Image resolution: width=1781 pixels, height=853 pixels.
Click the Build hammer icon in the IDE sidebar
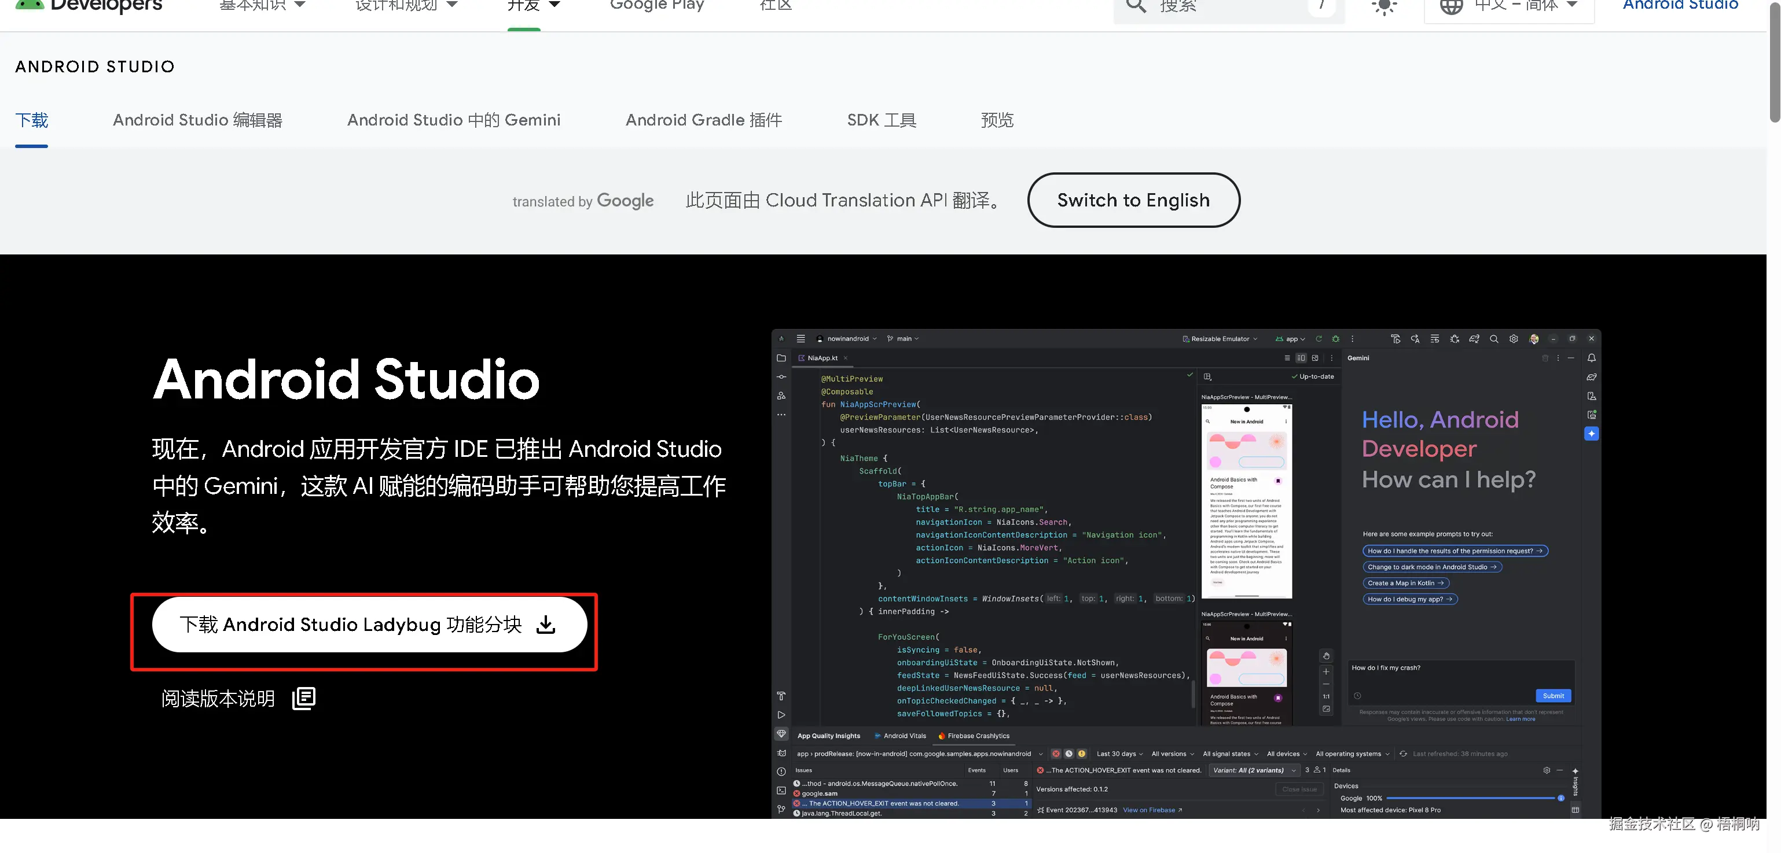781,696
